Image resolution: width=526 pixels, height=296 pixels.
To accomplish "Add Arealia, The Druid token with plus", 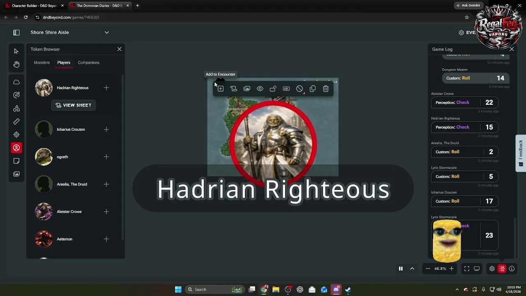I will point(106,184).
